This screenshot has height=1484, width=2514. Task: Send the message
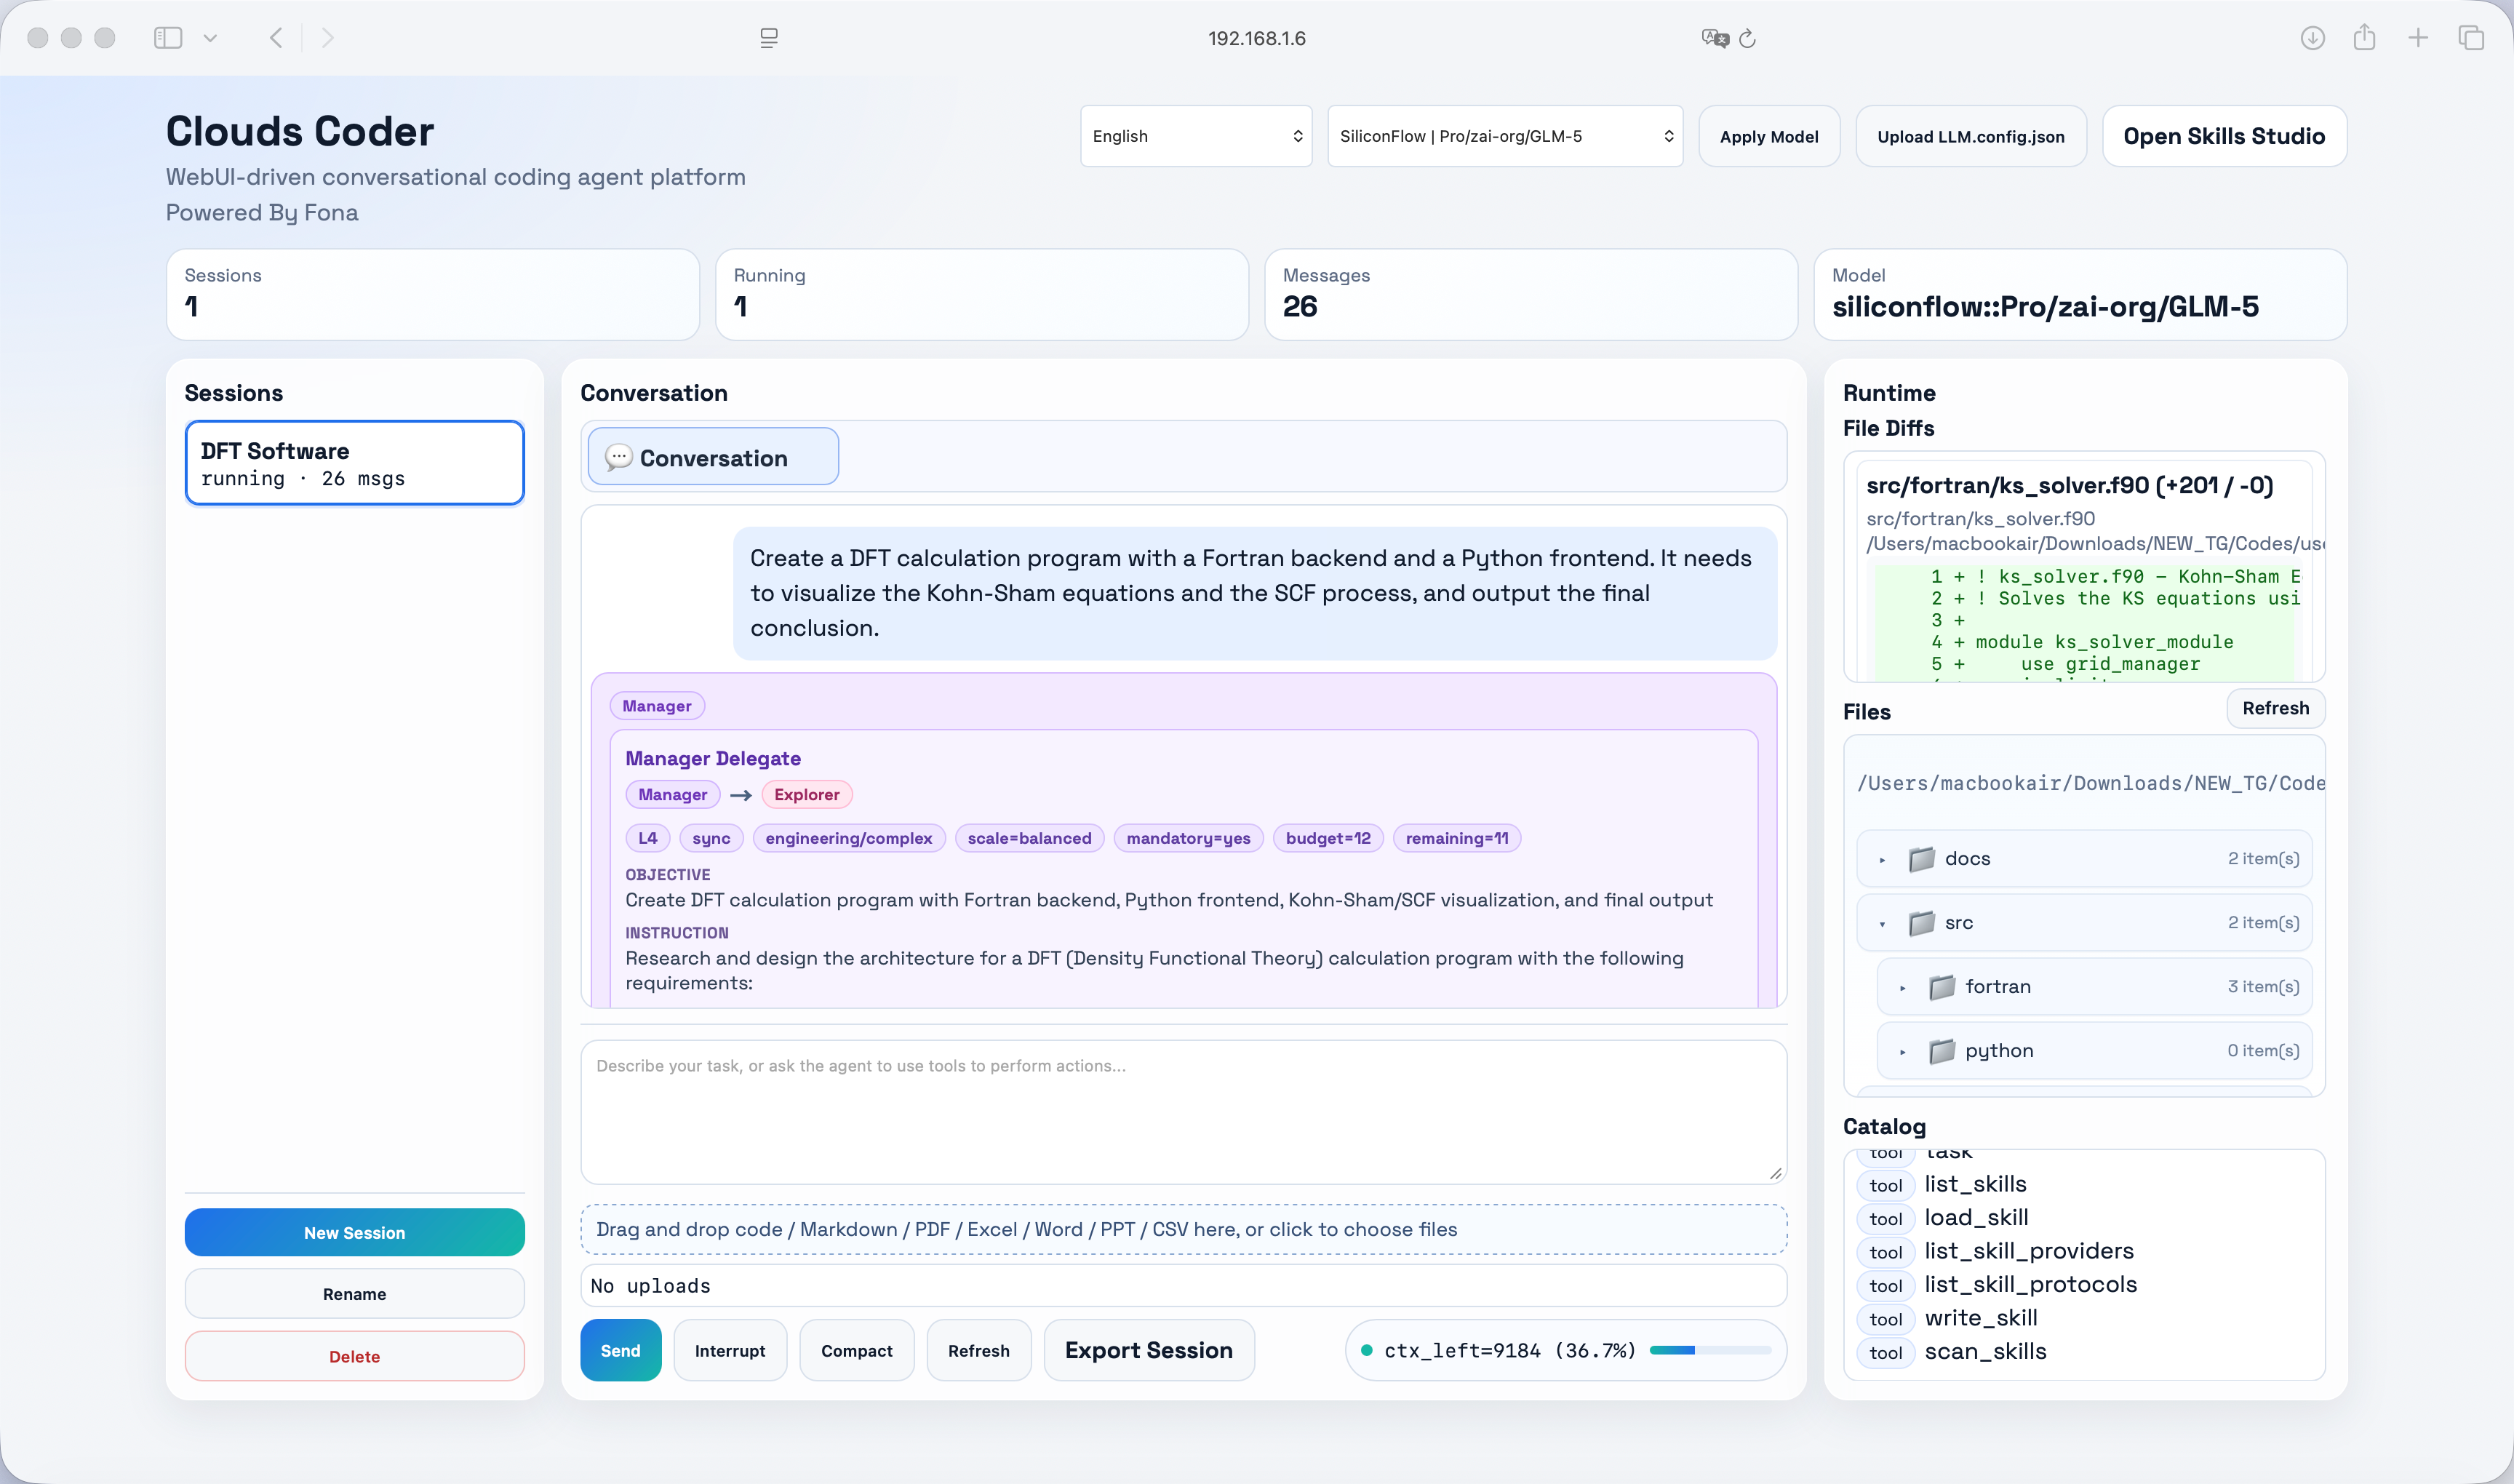[x=620, y=1350]
